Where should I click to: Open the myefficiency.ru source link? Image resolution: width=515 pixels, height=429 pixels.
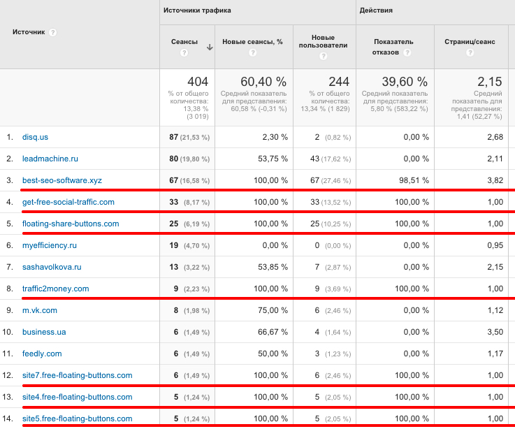(x=50, y=245)
